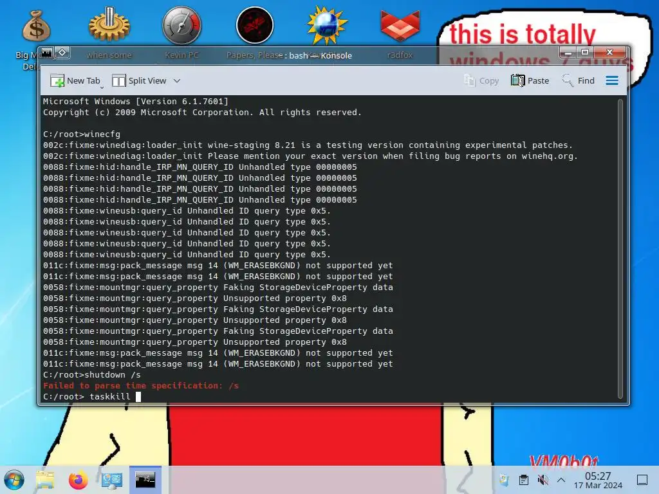Image resolution: width=659 pixels, height=494 pixels.
Task: Open the system settings taskbar icon
Action: [x=112, y=480]
